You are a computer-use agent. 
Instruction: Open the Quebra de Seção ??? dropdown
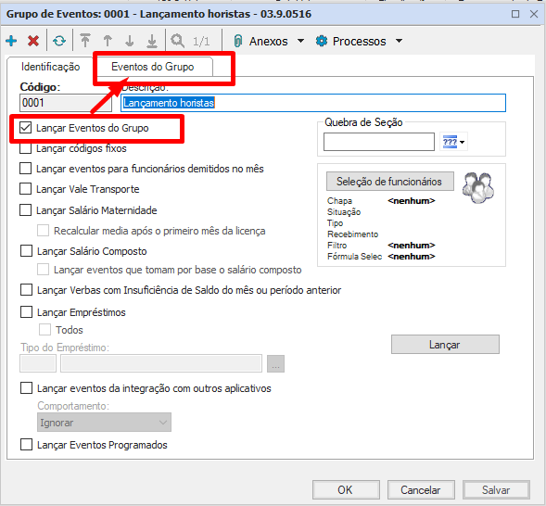coord(453,142)
